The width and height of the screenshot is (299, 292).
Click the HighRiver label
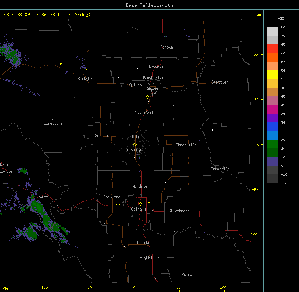[x=149, y=258]
